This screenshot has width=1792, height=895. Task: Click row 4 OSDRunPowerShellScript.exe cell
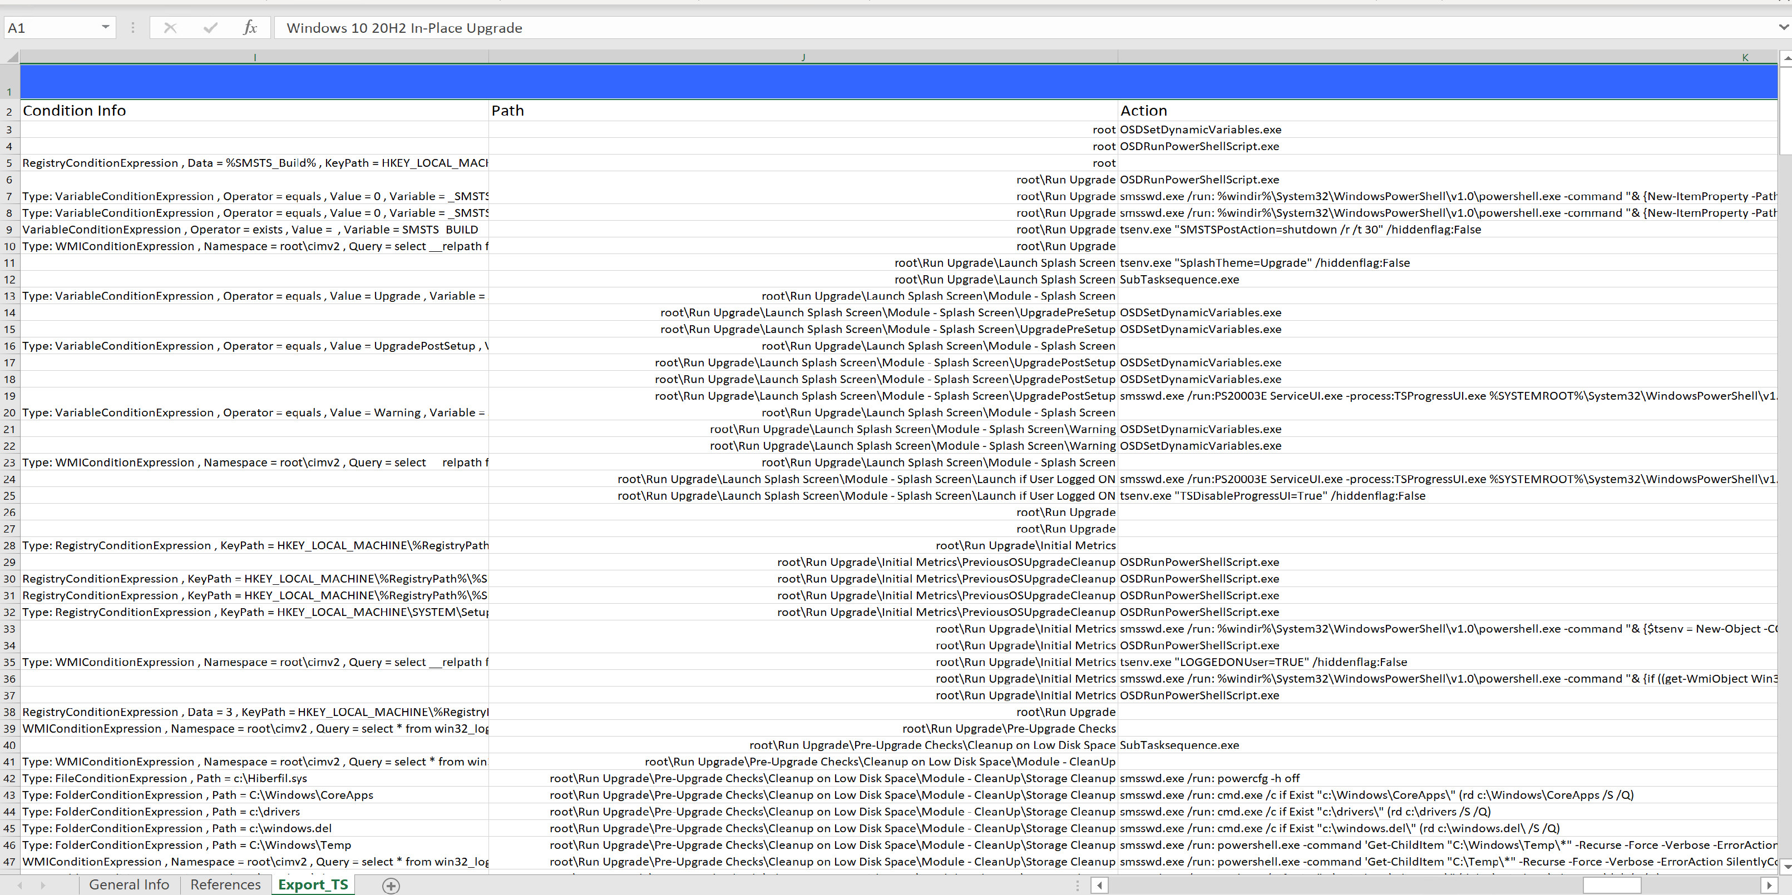(x=1448, y=146)
